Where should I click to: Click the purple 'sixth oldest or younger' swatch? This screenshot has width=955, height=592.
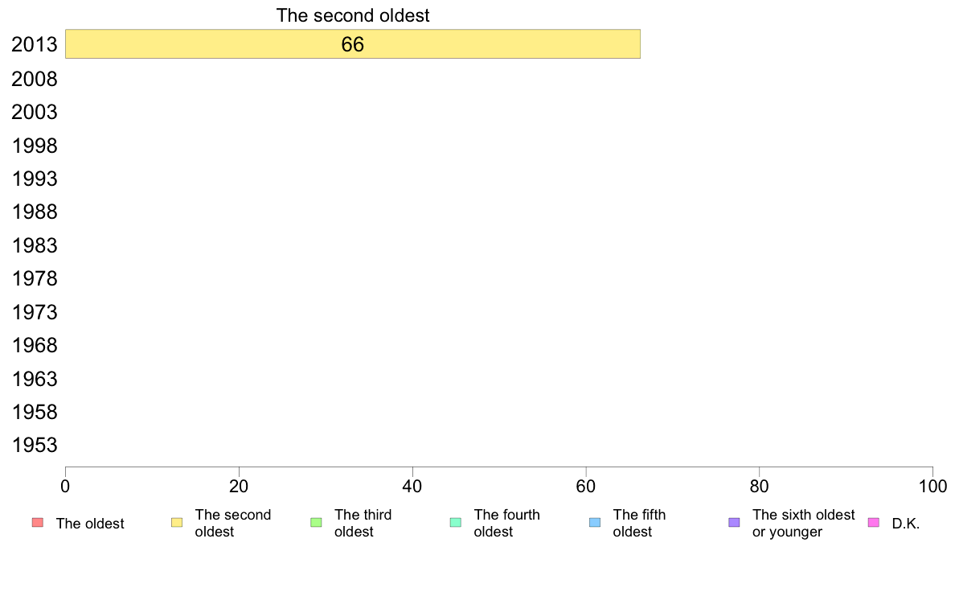[x=735, y=523]
